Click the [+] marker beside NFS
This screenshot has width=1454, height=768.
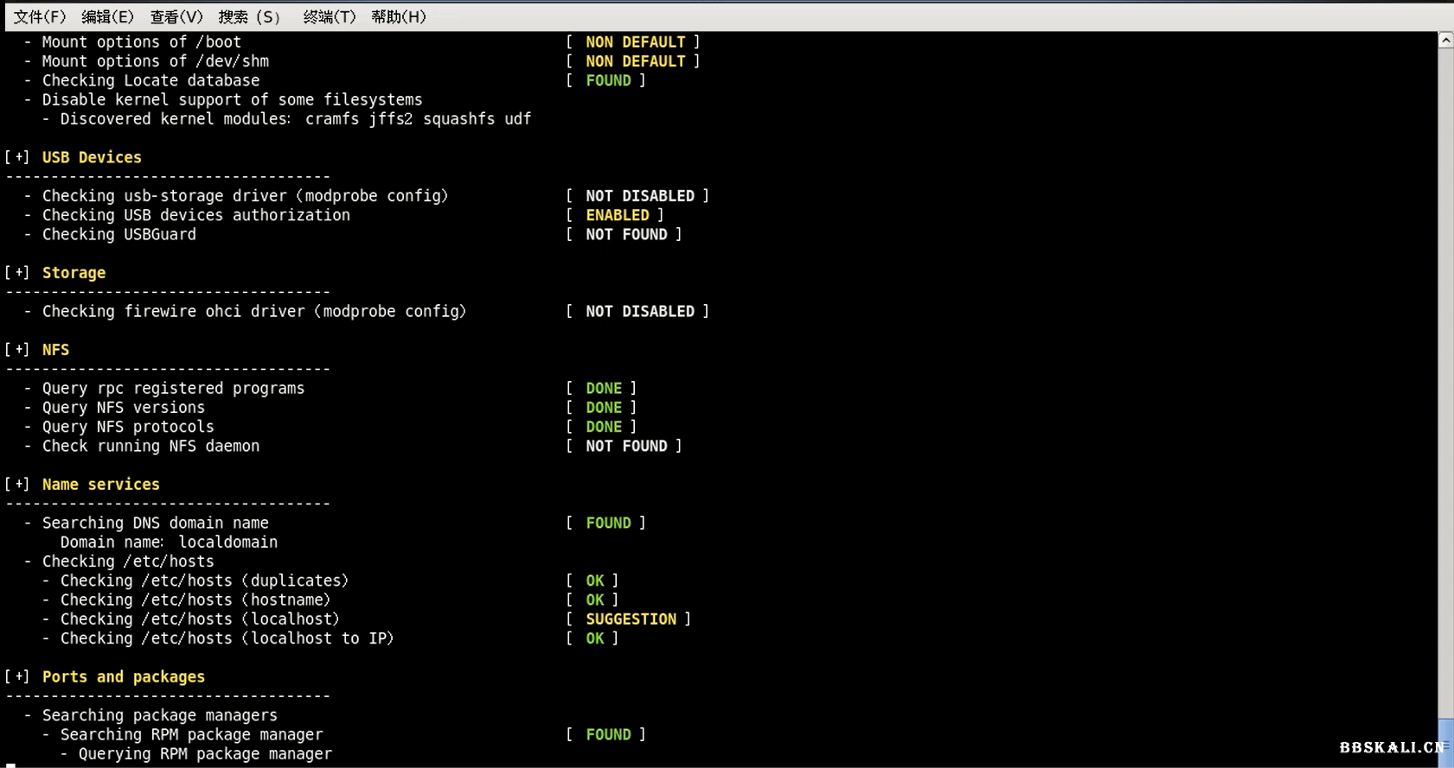(17, 350)
